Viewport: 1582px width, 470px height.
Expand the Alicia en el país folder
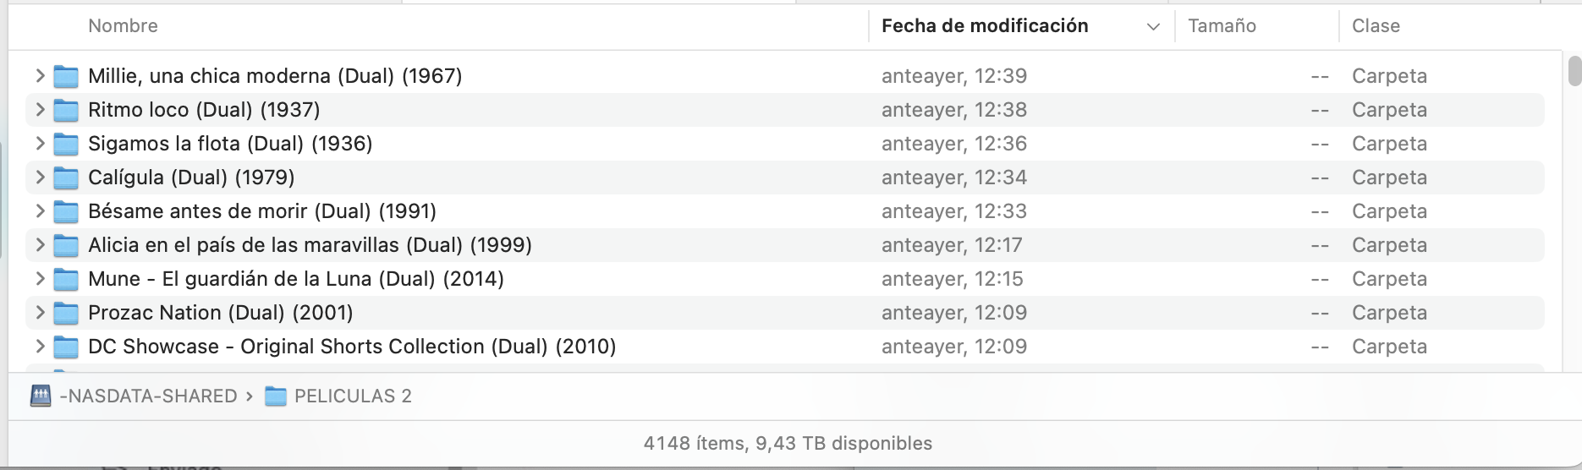pyautogui.click(x=39, y=245)
